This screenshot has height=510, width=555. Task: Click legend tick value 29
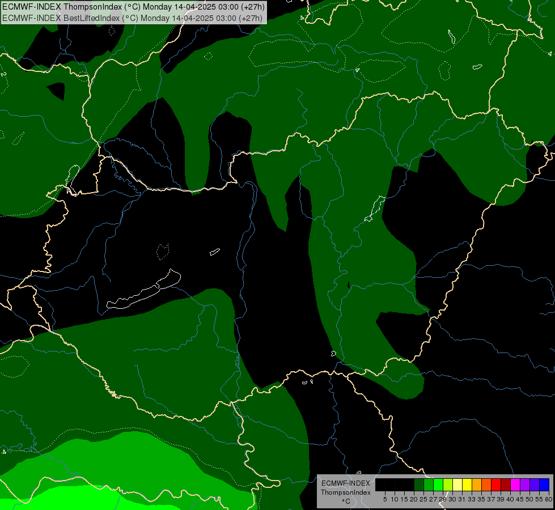coord(443,499)
